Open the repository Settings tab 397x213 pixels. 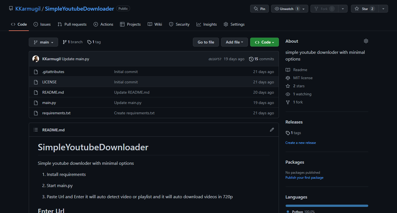click(x=234, y=24)
